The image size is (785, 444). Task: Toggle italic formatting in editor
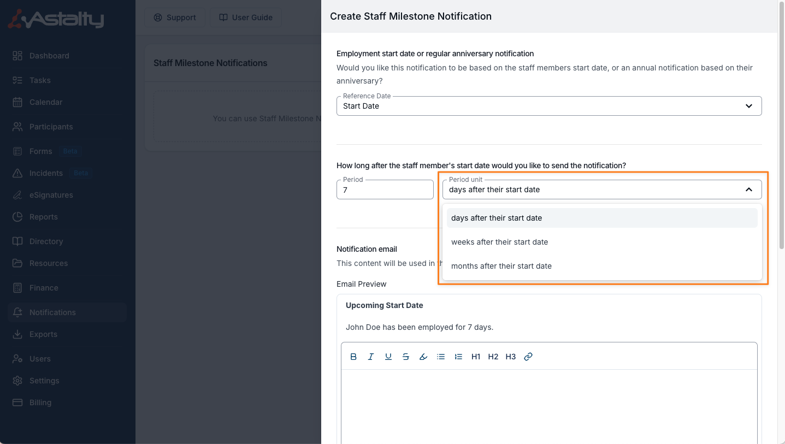click(x=371, y=357)
